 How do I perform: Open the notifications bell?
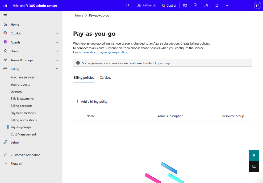coord(217,5)
